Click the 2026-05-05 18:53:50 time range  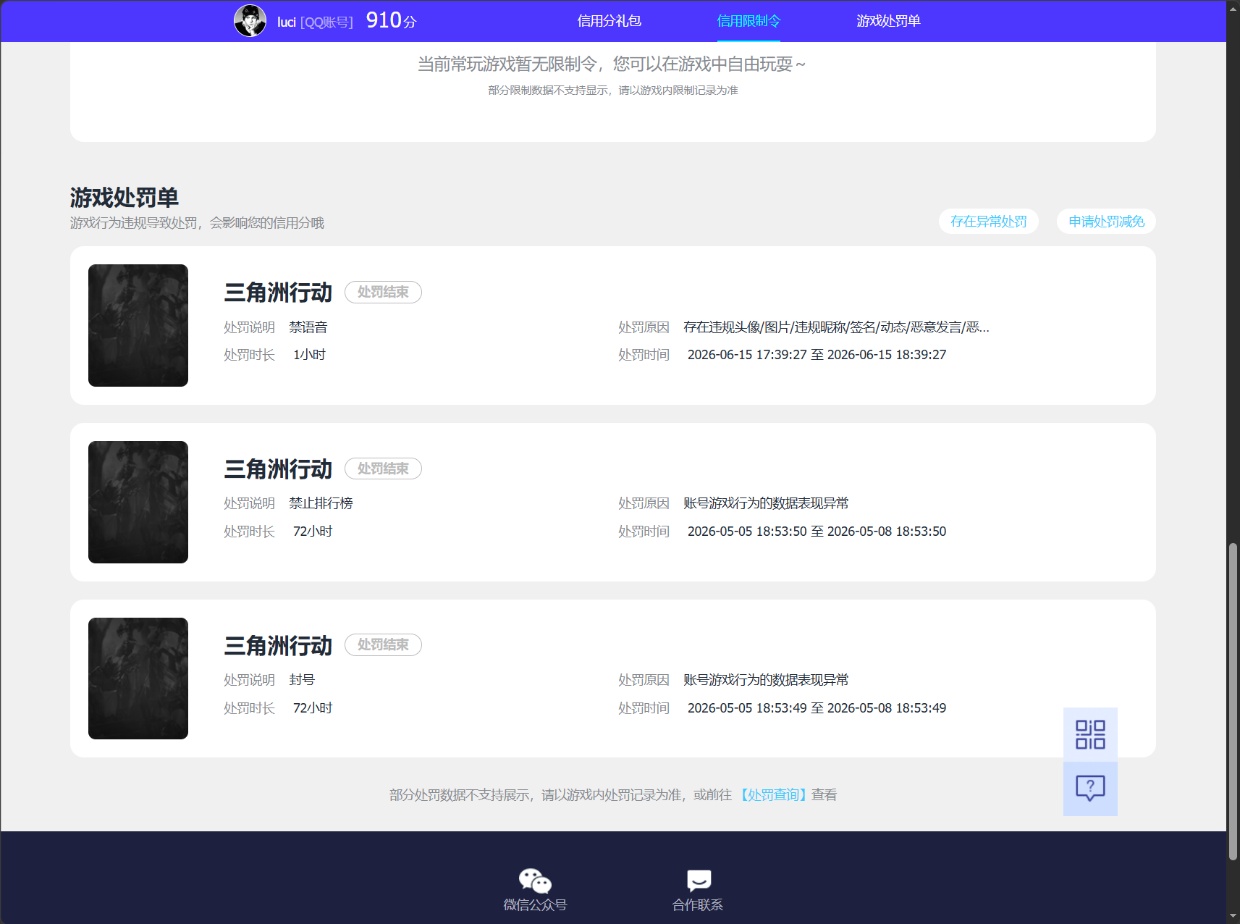coord(817,532)
